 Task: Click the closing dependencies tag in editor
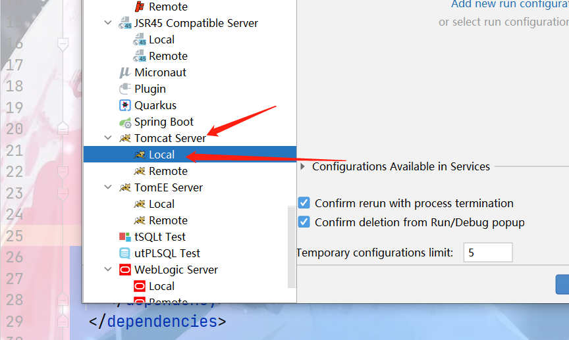tap(157, 322)
